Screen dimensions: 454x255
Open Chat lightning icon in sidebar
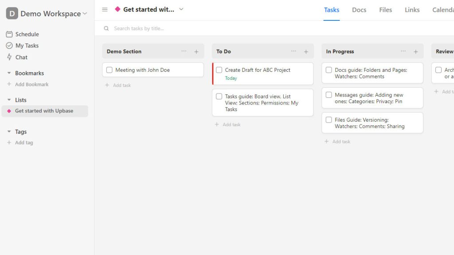pyautogui.click(x=9, y=57)
